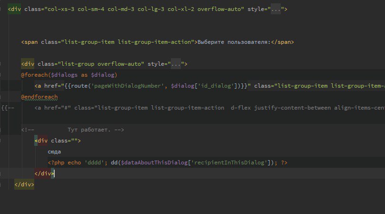The image size is (385, 214).
Task: Click the 'echo' keyword
Action: pyautogui.click(x=74, y=163)
